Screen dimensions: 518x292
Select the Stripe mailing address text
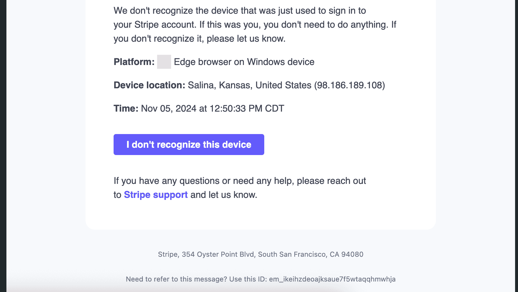(x=260, y=254)
